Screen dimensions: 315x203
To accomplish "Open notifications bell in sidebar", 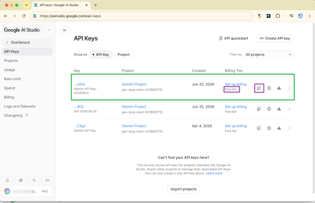I will click(x=7, y=180).
